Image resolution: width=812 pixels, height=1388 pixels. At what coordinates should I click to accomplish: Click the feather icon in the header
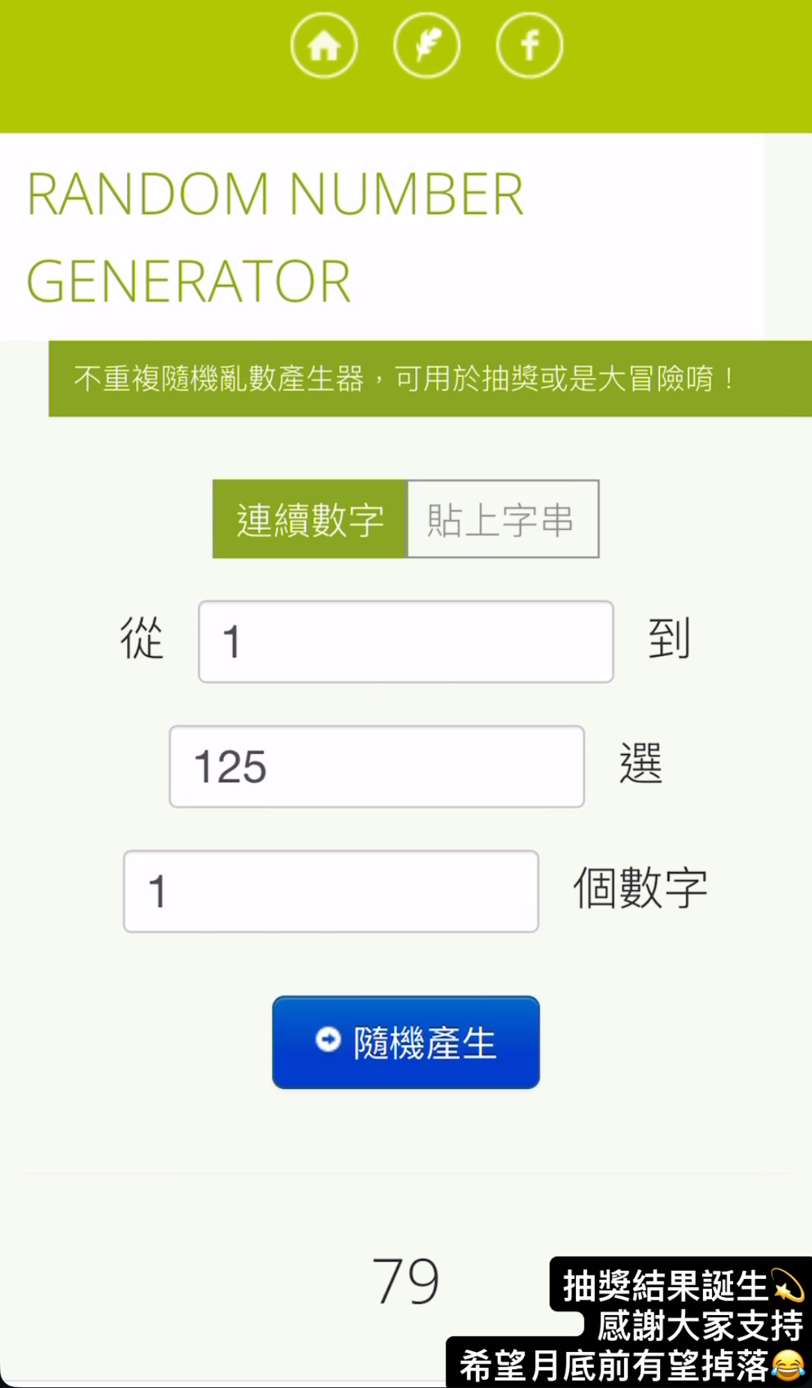point(427,46)
